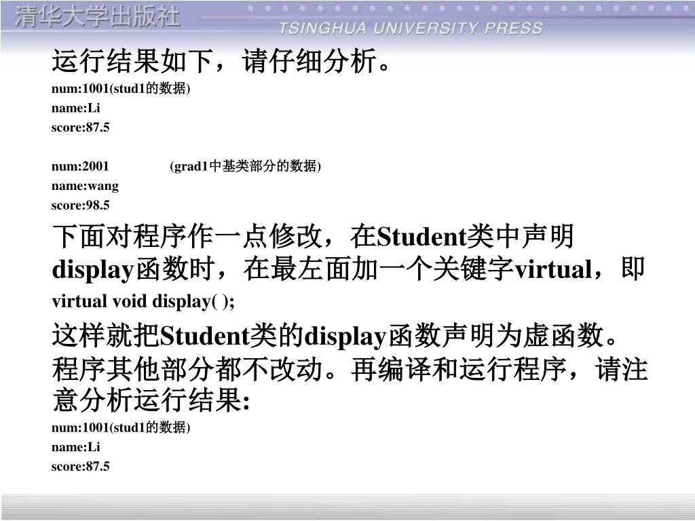The width and height of the screenshot is (695, 521).
Task: Click the first line num:1001(stud1的数据)
Action: click(x=121, y=88)
